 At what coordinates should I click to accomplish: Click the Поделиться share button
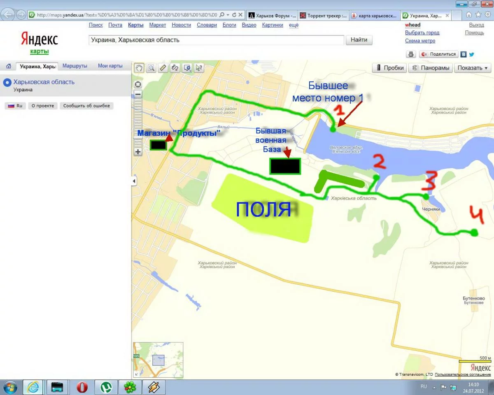click(x=439, y=54)
